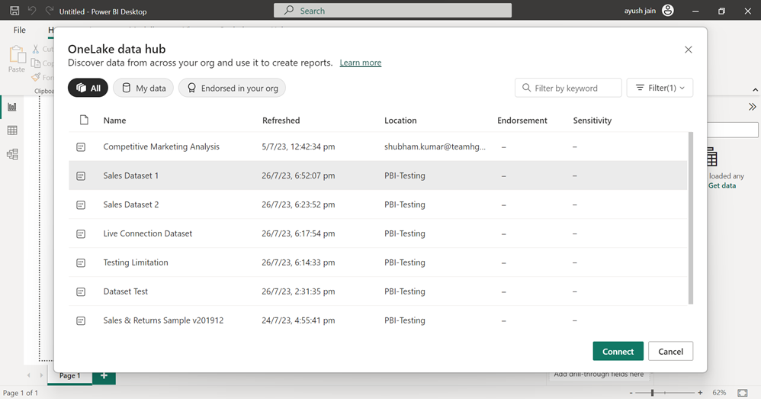Click the Connect button
Viewport: 761px width, 399px height.
[x=618, y=352]
